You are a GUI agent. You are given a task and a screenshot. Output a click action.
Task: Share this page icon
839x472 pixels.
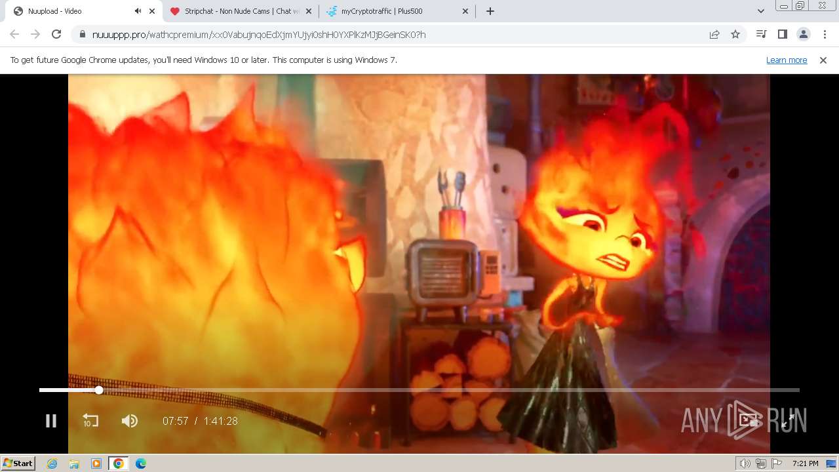714,34
